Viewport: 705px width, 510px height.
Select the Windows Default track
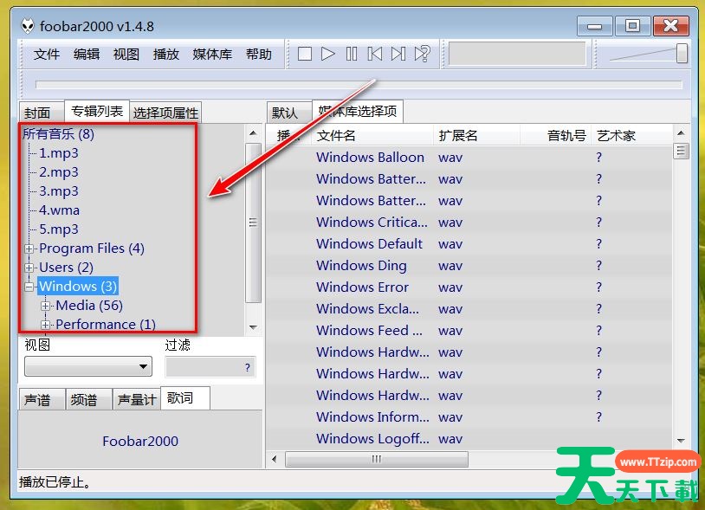(x=369, y=243)
